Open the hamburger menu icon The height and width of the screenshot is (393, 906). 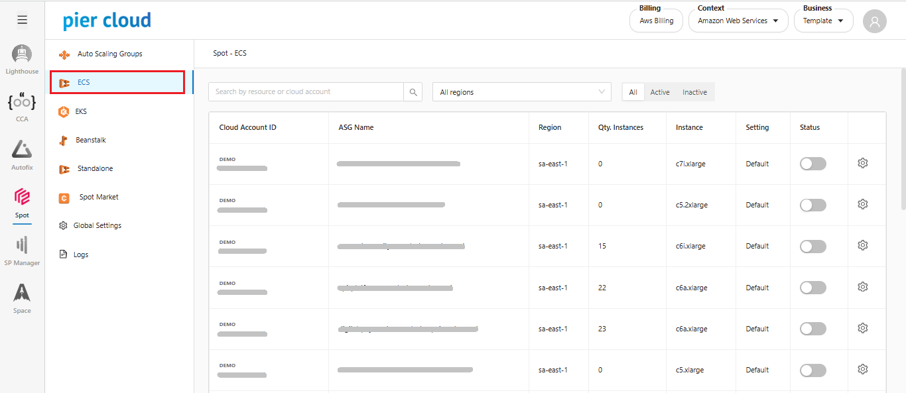[x=22, y=20]
